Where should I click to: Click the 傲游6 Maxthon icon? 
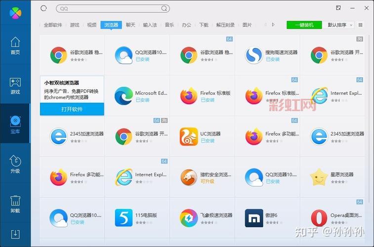(x=254, y=218)
